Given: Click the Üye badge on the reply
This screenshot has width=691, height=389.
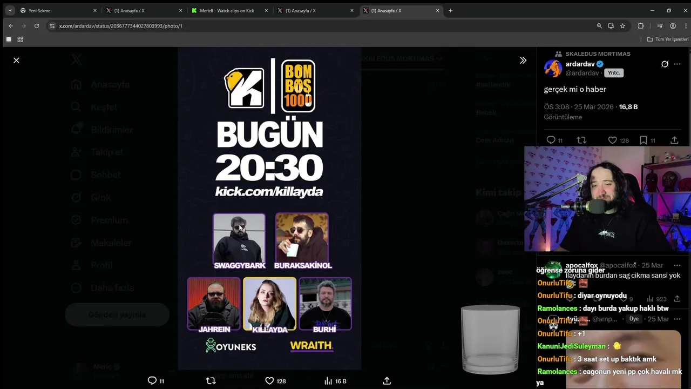Looking at the screenshot, I should (x=634, y=319).
